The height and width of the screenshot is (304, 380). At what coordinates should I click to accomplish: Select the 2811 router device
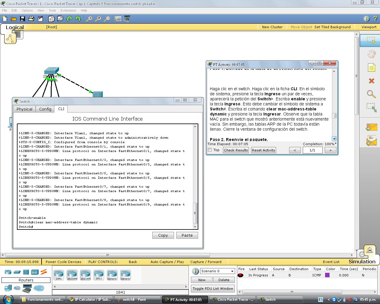99,275
